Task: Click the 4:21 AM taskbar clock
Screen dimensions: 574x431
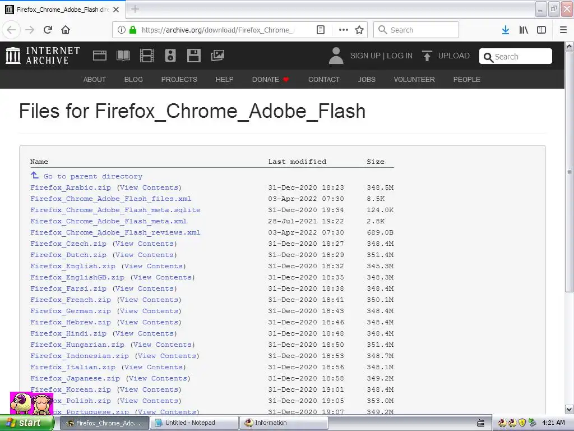Action: click(x=553, y=423)
